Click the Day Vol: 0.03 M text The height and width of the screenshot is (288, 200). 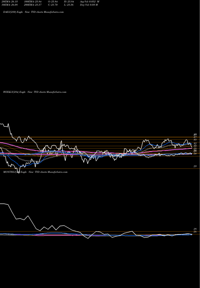[x=89, y=5]
